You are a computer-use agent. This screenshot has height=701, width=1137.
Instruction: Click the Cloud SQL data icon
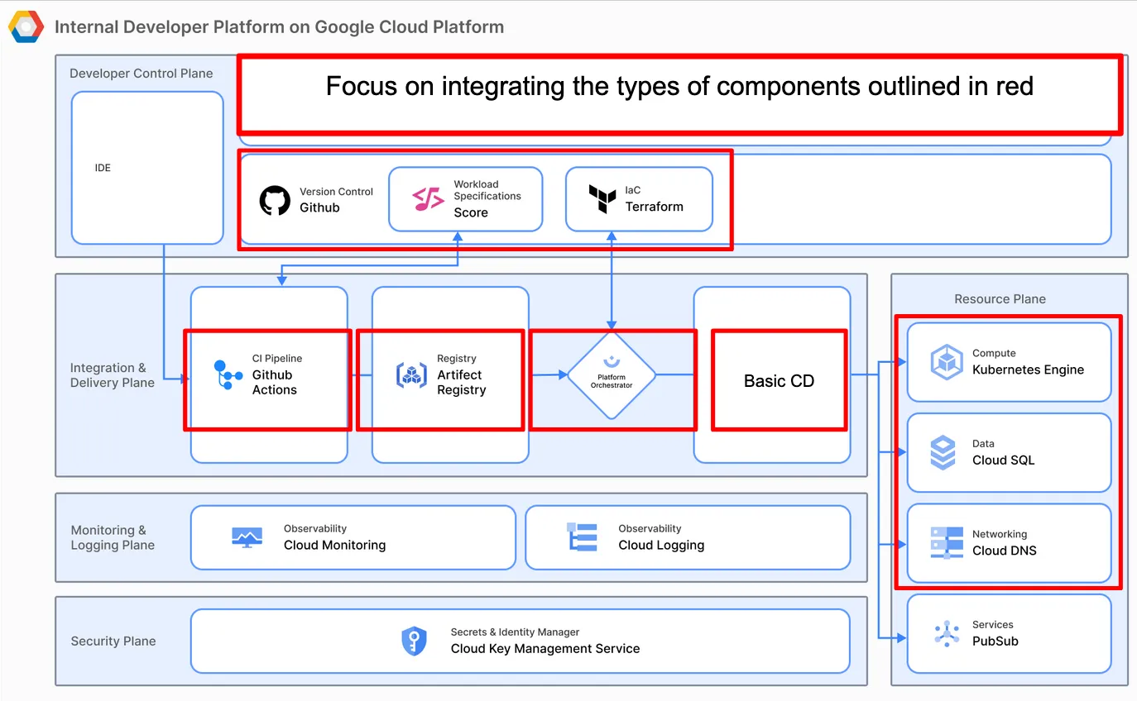945,452
